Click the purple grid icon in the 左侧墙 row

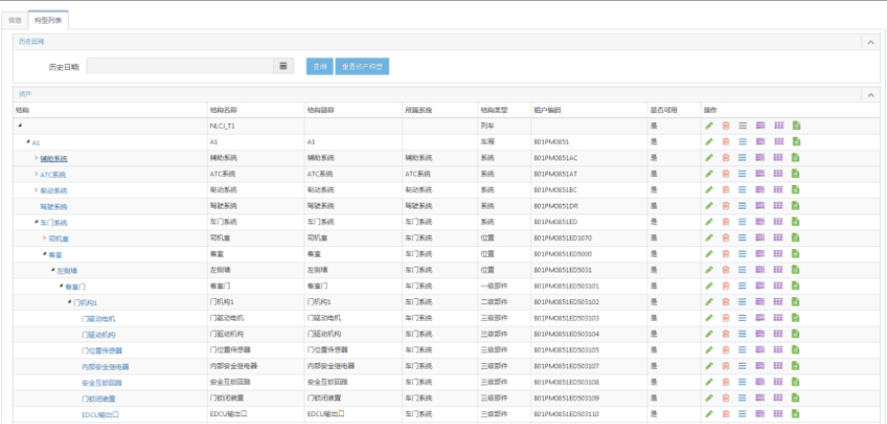click(x=779, y=270)
